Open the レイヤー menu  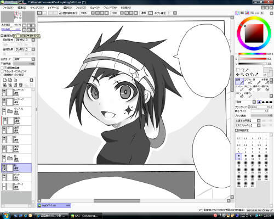point(53,8)
